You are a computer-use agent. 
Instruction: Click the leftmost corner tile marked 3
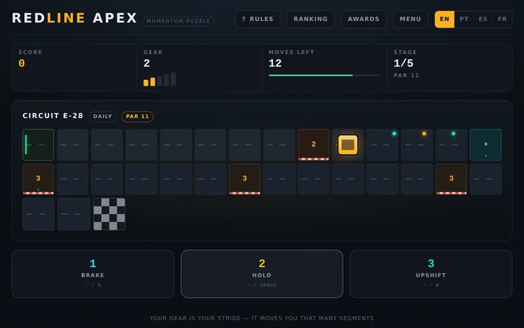38,178
